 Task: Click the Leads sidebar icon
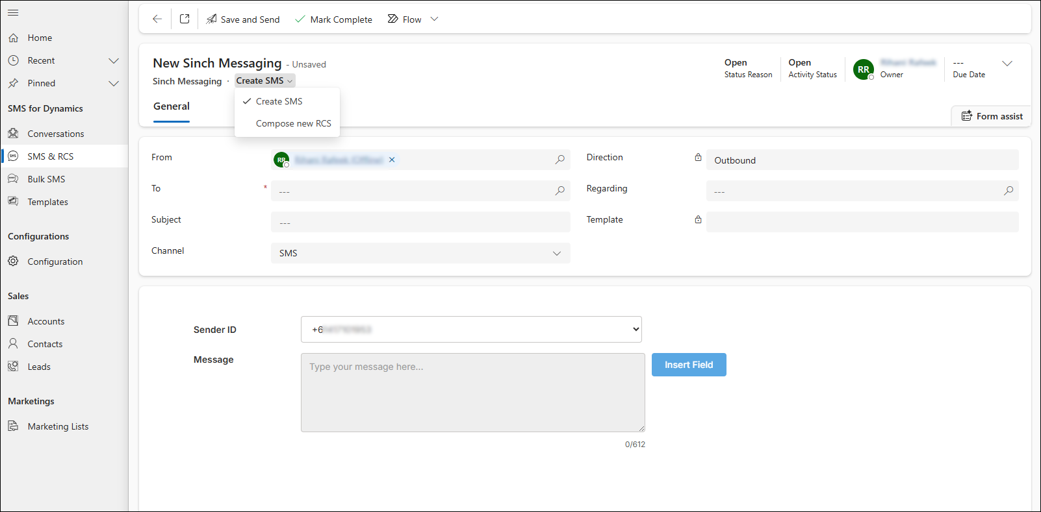(x=13, y=367)
